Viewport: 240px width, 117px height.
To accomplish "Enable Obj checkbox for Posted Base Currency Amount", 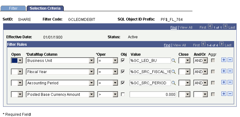I will click(123, 95).
